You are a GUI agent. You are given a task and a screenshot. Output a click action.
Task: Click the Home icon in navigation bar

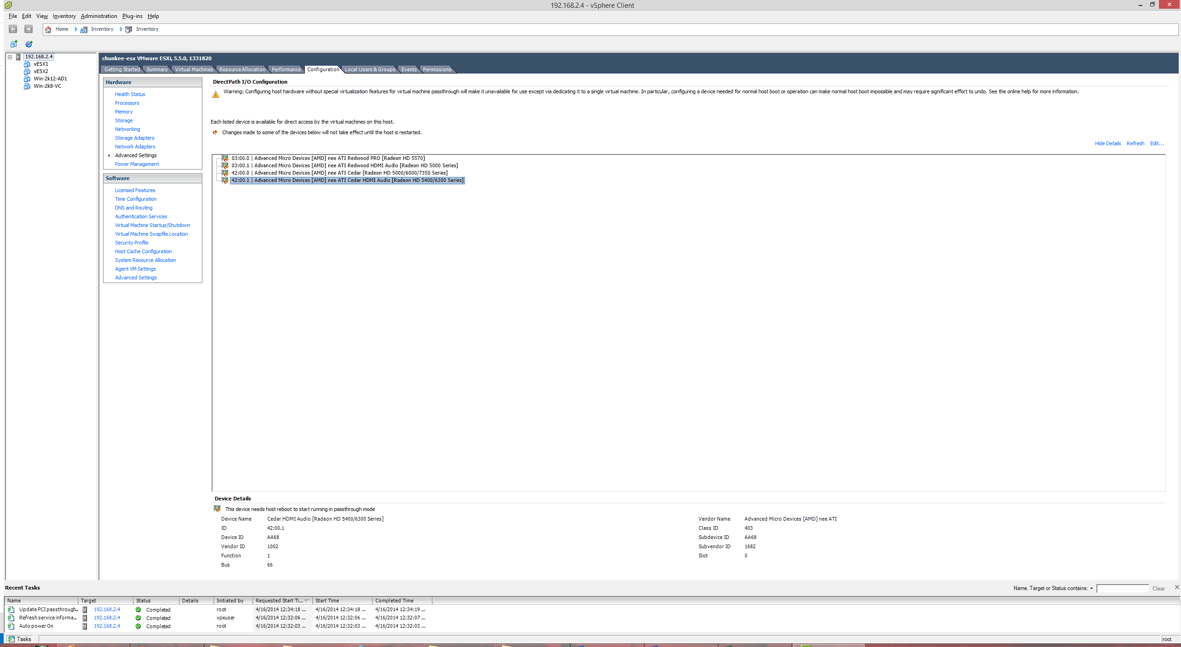click(48, 29)
